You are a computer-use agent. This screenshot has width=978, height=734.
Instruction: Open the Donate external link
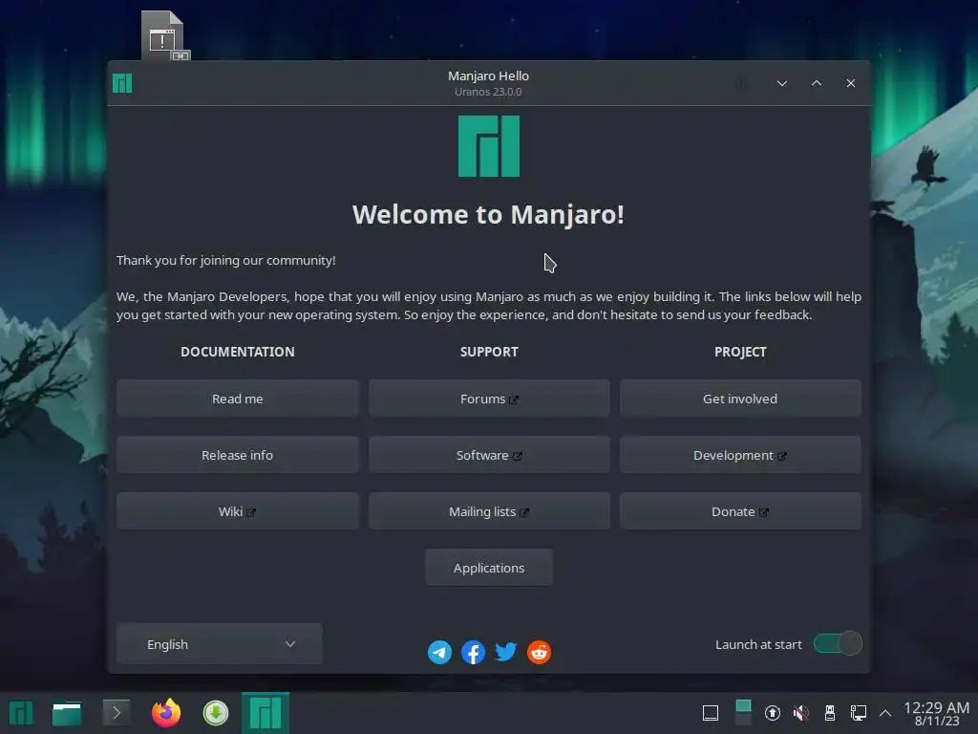pos(740,511)
